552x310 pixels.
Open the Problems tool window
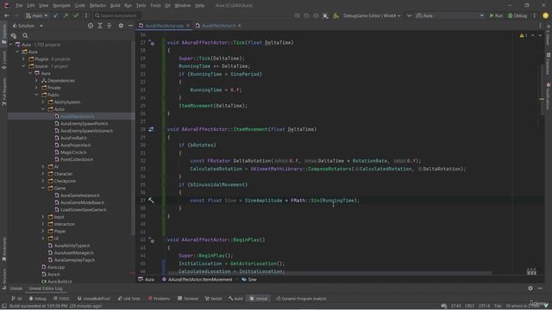[x=159, y=299]
